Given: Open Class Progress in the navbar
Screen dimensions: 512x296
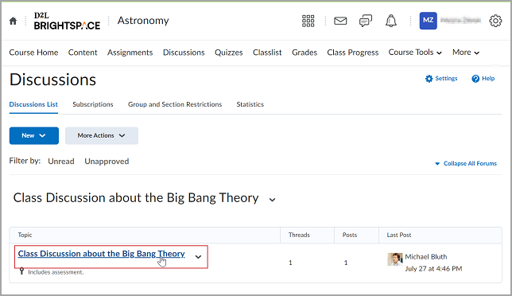Looking at the screenshot, I should point(353,53).
